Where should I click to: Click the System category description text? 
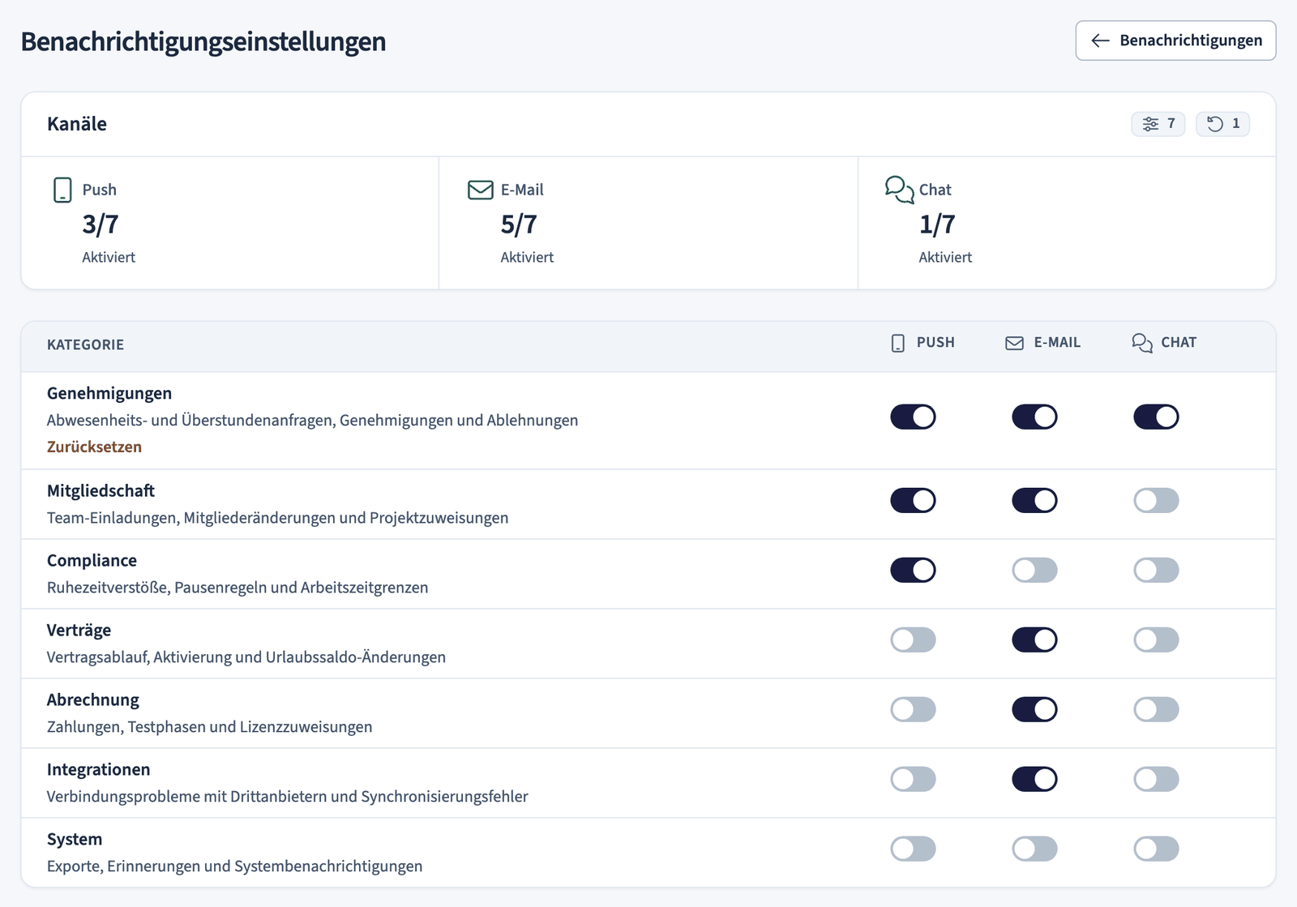[x=234, y=866]
